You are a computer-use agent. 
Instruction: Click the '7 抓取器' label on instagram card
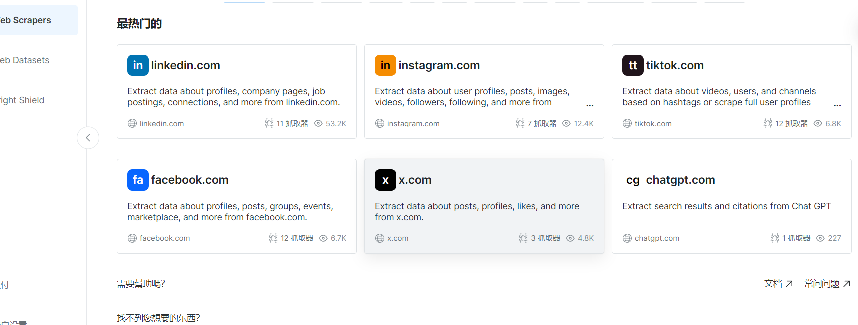pyautogui.click(x=542, y=124)
